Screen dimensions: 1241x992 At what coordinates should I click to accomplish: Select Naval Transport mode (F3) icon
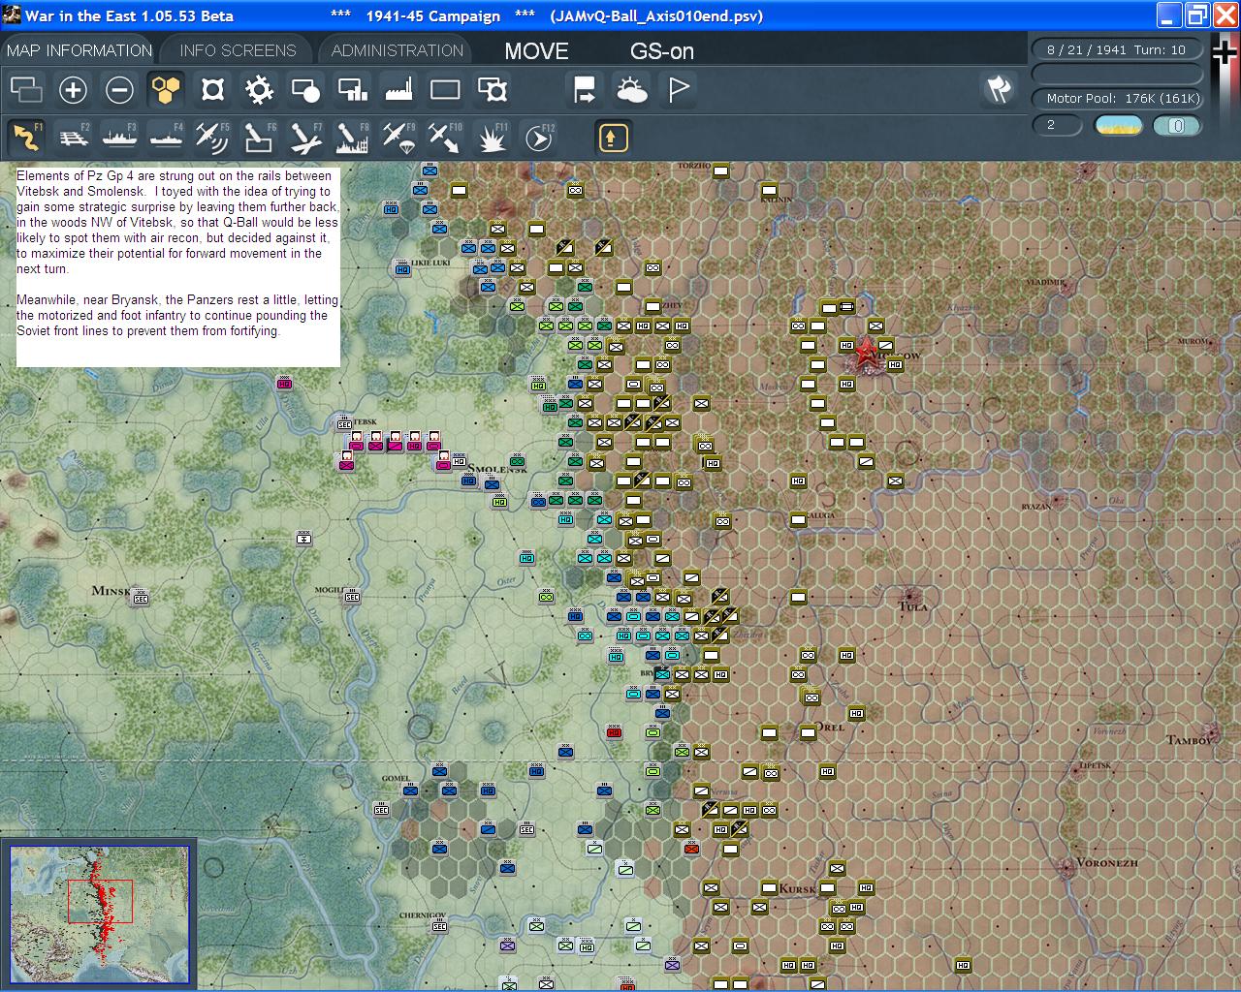(x=119, y=138)
